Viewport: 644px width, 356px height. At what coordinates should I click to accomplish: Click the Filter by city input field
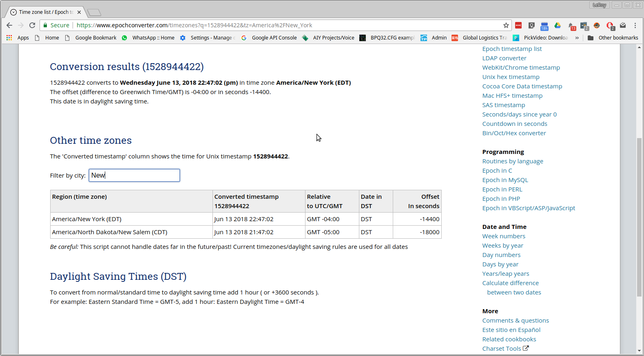[x=134, y=175]
